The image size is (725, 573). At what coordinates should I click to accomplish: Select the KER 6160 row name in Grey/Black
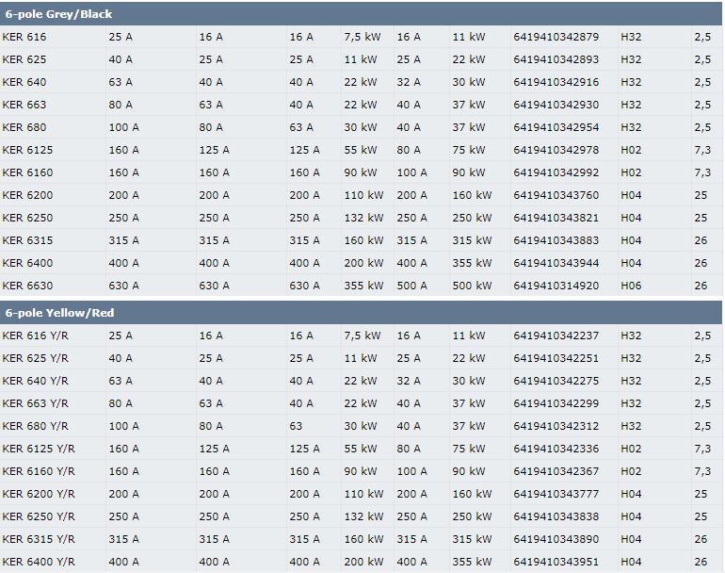(x=27, y=172)
